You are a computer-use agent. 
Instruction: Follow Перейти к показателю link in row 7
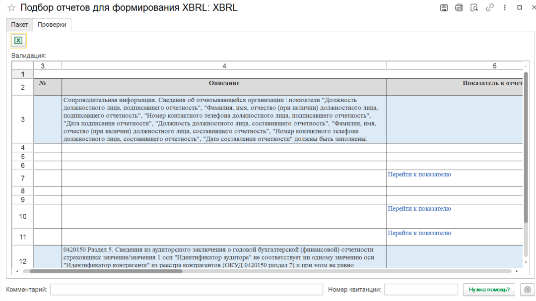pos(419,174)
